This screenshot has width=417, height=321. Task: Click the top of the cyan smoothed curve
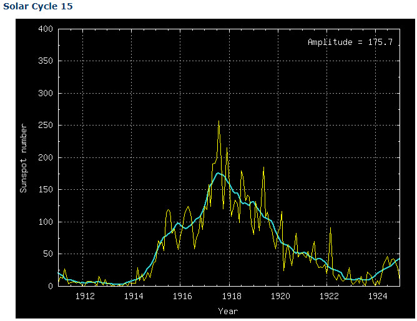coord(218,173)
